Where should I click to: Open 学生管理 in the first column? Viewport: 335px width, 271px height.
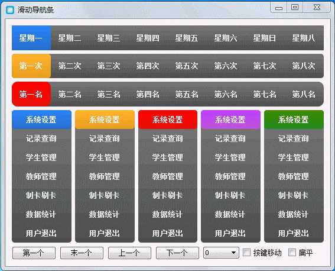pos(42,157)
